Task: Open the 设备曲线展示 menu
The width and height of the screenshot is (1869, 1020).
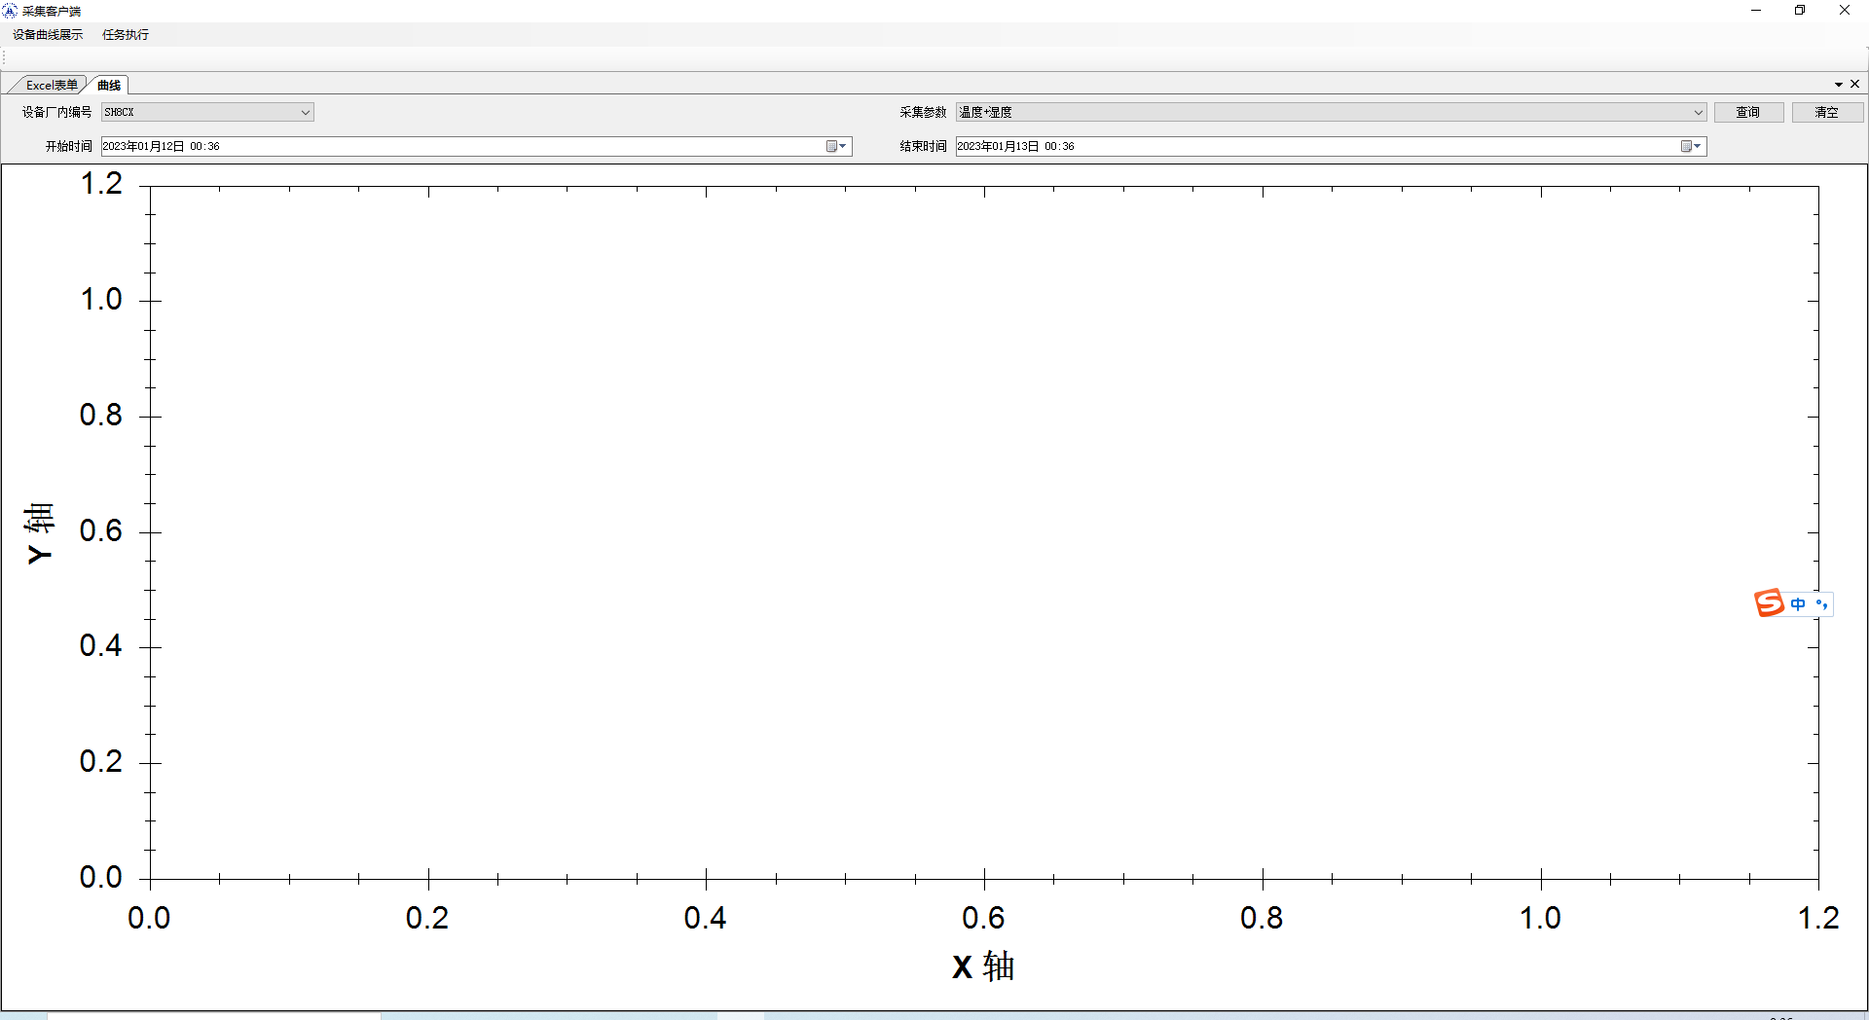Action: [x=48, y=34]
